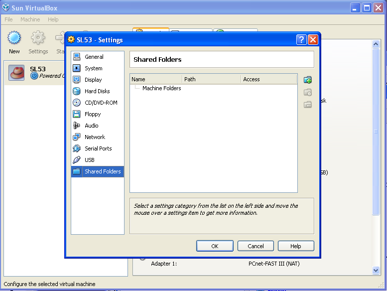Open the USB settings category

tap(98, 160)
